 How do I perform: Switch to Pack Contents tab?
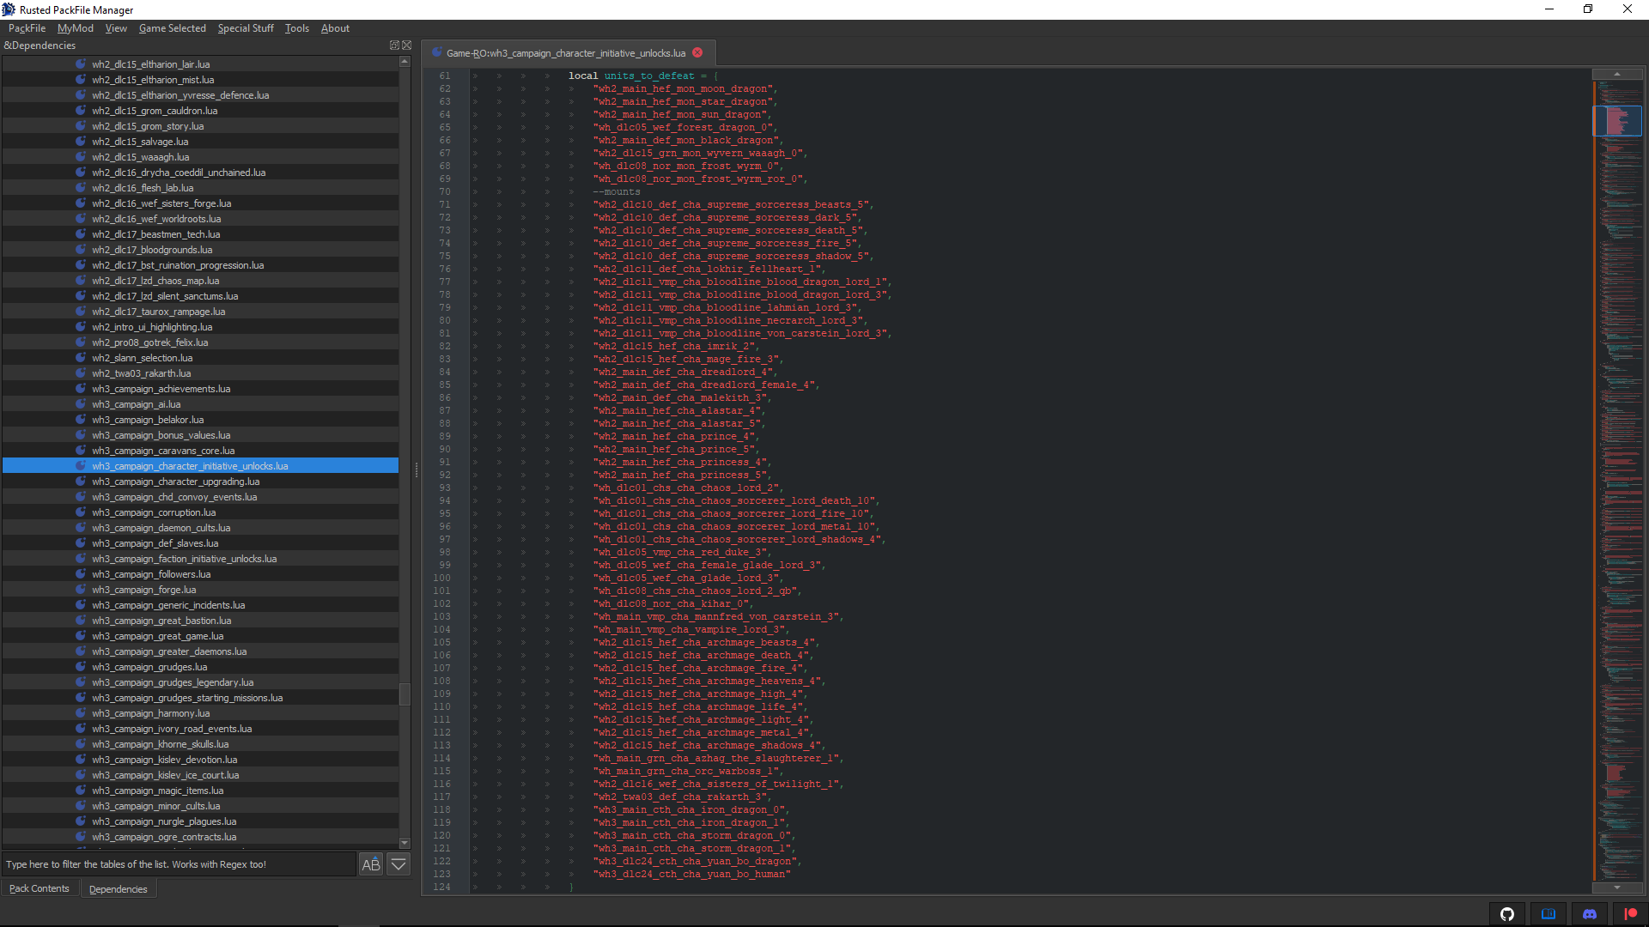click(39, 888)
